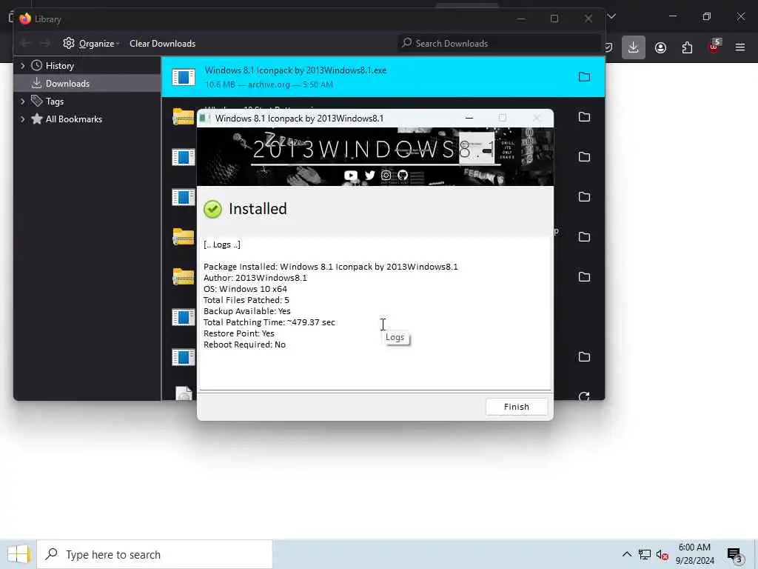The image size is (758, 569).
Task: Click 'Author: 2013Windows8.1' log line
Action: [255, 278]
